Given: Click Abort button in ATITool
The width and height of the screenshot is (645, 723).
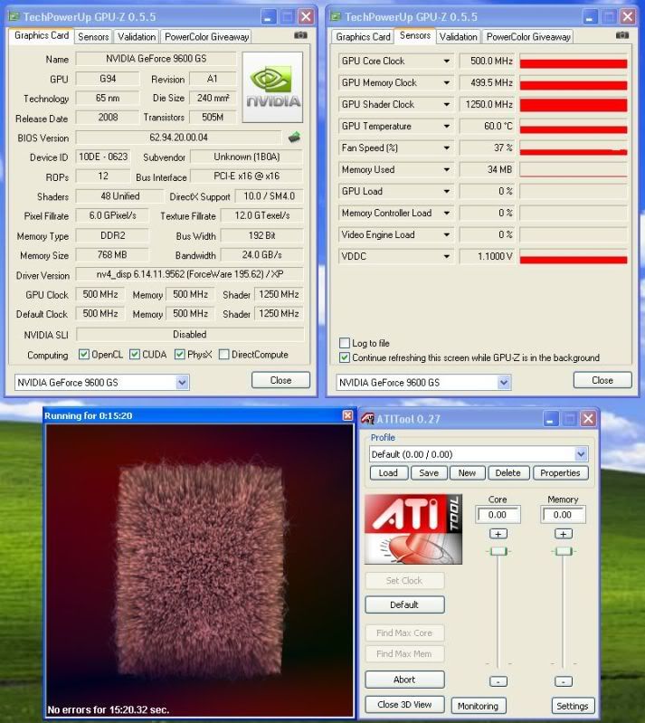Looking at the screenshot, I should 404,680.
